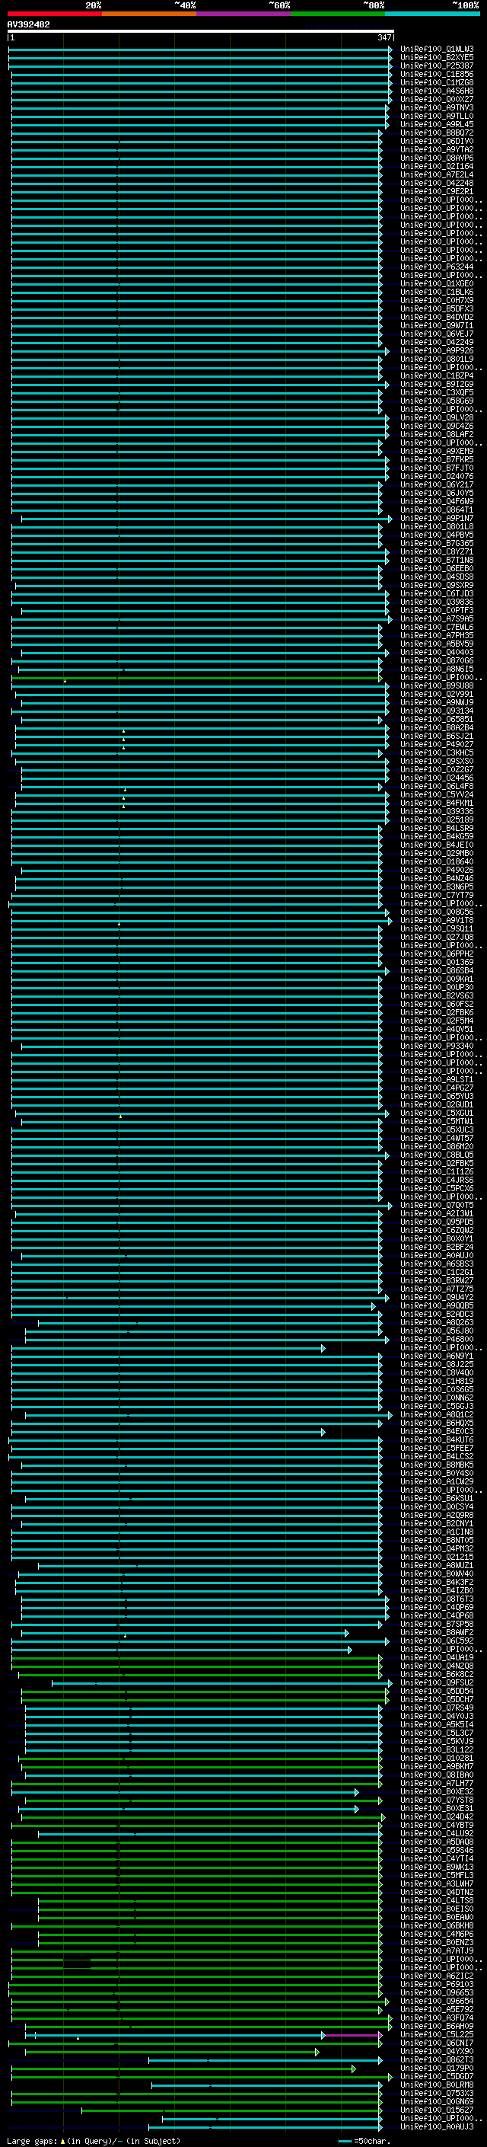Screen dimensions: 487x2147
Task: Select hit label UniRef100_B5DFX3
Action: 437,308
